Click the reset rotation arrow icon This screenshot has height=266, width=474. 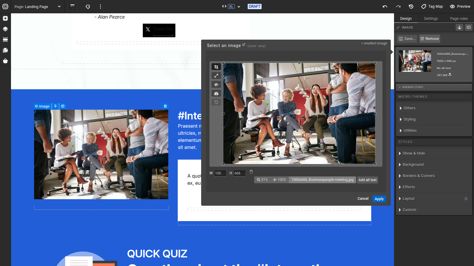[x=216, y=102]
